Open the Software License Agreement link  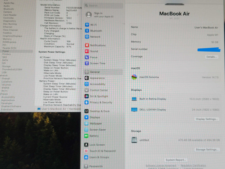(161, 165)
